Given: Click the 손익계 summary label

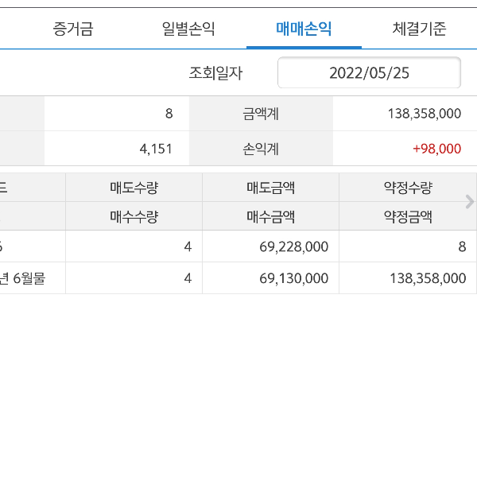Looking at the screenshot, I should (261, 149).
